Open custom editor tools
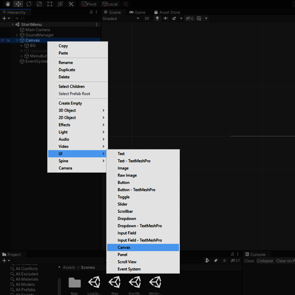The image size is (295, 295). (x=71, y=4)
